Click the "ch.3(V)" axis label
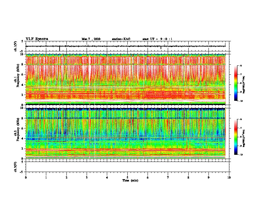258x199 pixels. pos(15,167)
